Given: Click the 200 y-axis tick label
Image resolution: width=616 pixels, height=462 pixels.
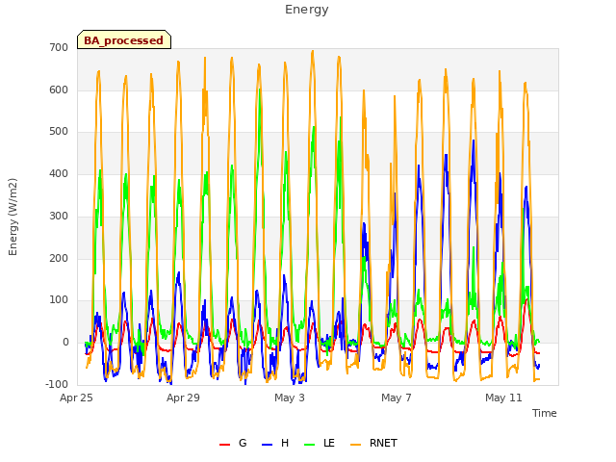Looking at the screenshot, I should [59, 259].
